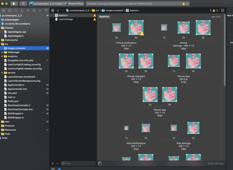Jump to previous issue arrow
The width and height of the screenshot is (233, 170).
tap(210, 10)
